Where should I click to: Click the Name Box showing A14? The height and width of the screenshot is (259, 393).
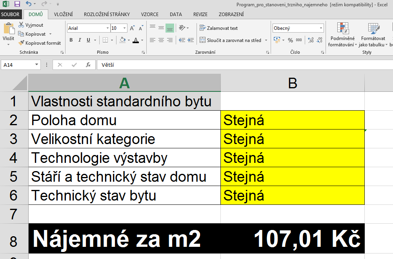tap(20, 65)
